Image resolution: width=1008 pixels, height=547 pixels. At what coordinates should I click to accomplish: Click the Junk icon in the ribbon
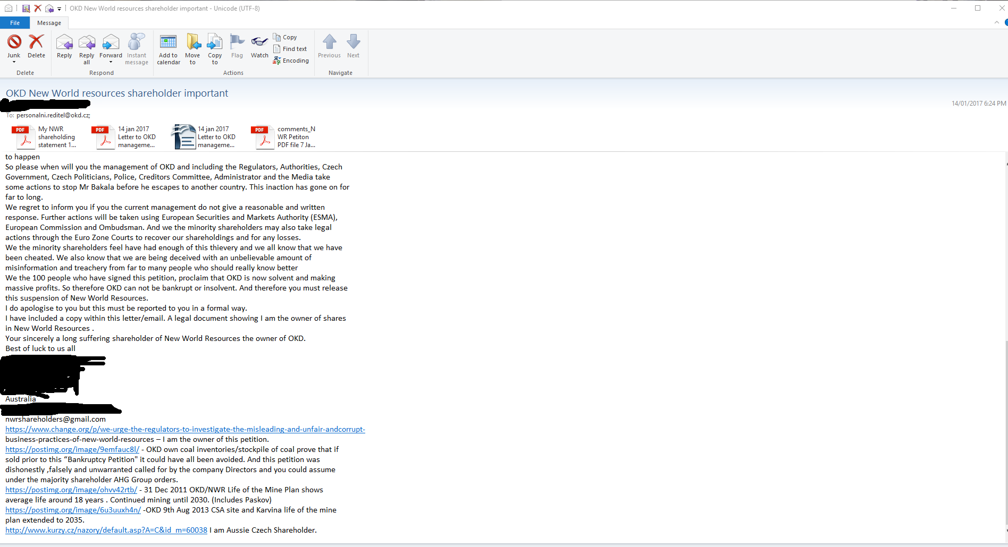click(x=14, y=42)
